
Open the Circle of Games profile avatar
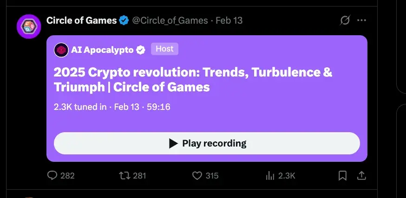click(29, 26)
